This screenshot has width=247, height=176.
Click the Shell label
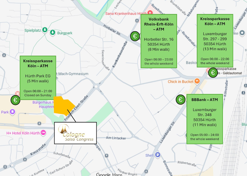coord(149,155)
